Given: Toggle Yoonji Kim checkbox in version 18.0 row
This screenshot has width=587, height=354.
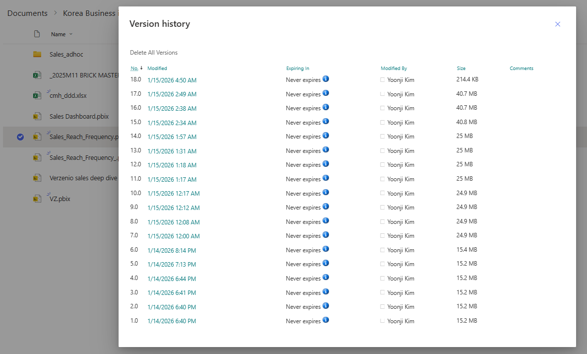Looking at the screenshot, I should [382, 80].
